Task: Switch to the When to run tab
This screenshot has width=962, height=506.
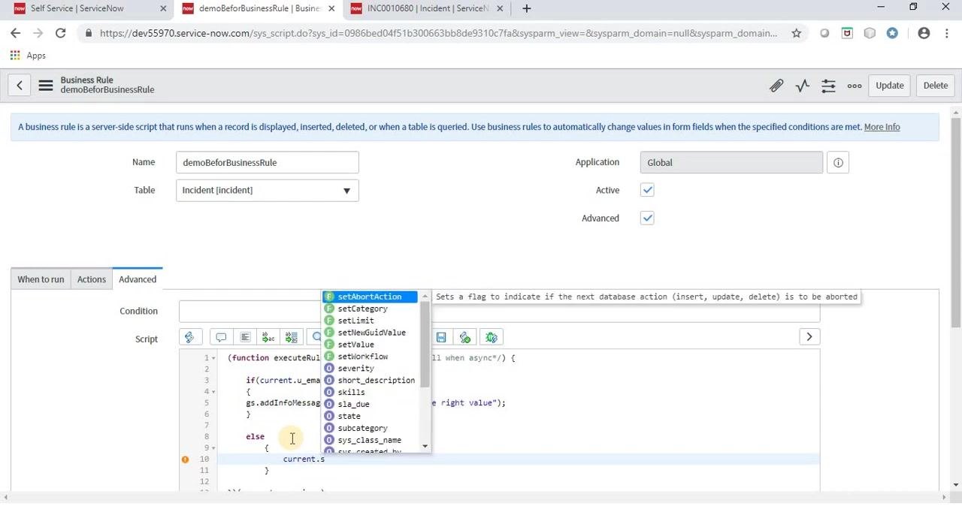Action: (x=41, y=279)
